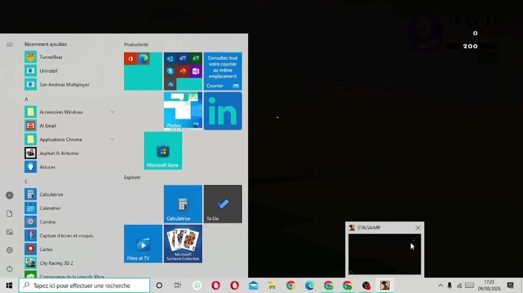Click the Word icon in the Office tile folder
523x293 pixels.
pos(183,59)
